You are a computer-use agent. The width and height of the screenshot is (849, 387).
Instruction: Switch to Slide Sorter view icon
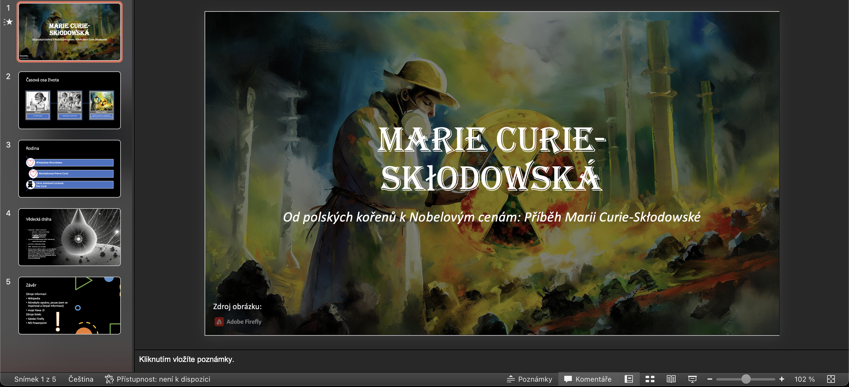[x=650, y=379]
